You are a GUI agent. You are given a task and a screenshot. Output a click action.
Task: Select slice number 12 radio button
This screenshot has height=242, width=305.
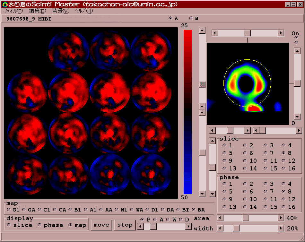tap(283, 161)
